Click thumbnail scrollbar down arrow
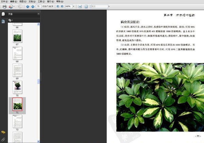Image resolution: width=204 pixels, height=143 pixels. click(x=38, y=141)
